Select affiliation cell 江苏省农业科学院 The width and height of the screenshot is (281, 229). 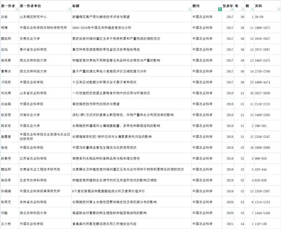45,158
